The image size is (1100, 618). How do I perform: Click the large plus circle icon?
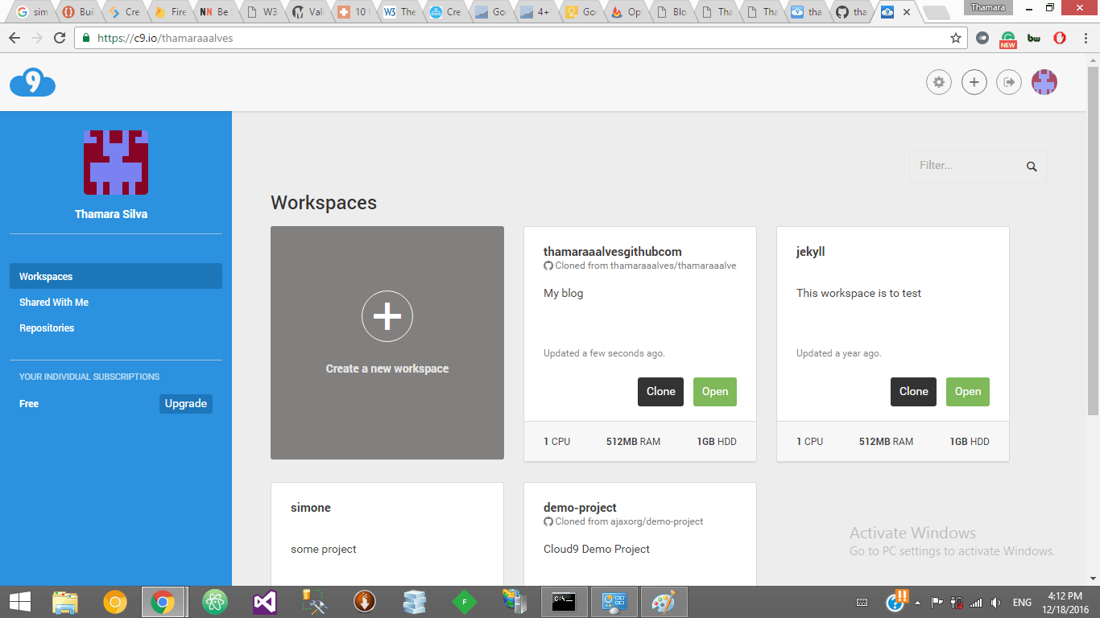pos(387,316)
